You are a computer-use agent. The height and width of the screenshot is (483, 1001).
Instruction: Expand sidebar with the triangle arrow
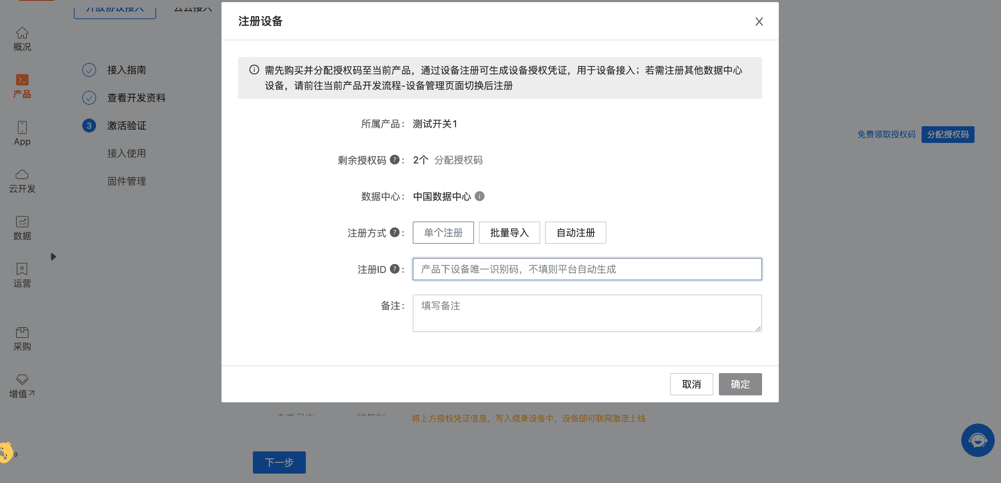coord(53,256)
